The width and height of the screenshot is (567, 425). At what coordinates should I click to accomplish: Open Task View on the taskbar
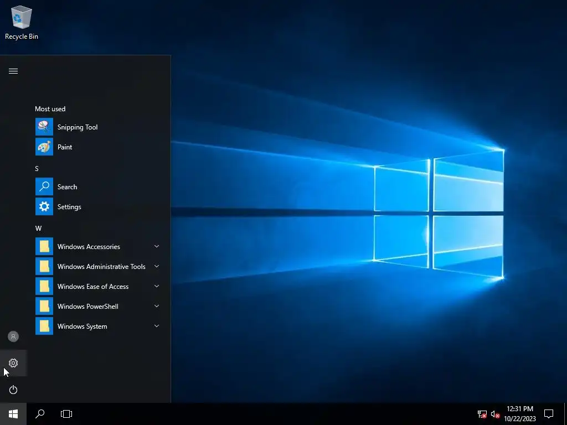(x=66, y=414)
